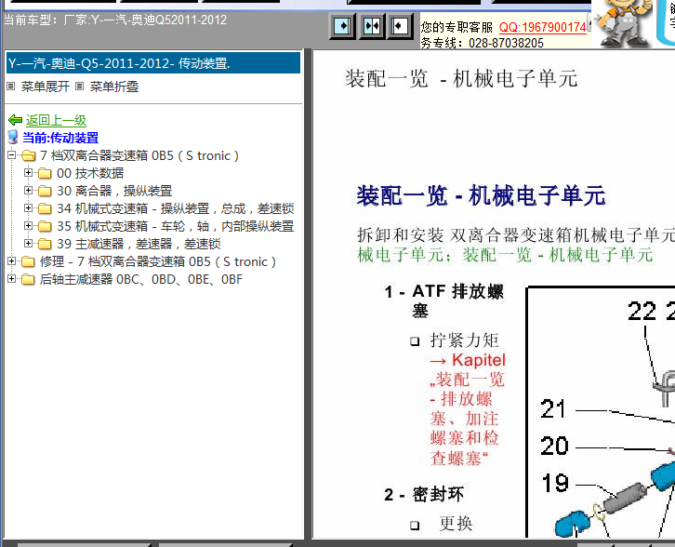Click the 更换 bullet text
This screenshot has height=547, width=675.
click(x=456, y=524)
